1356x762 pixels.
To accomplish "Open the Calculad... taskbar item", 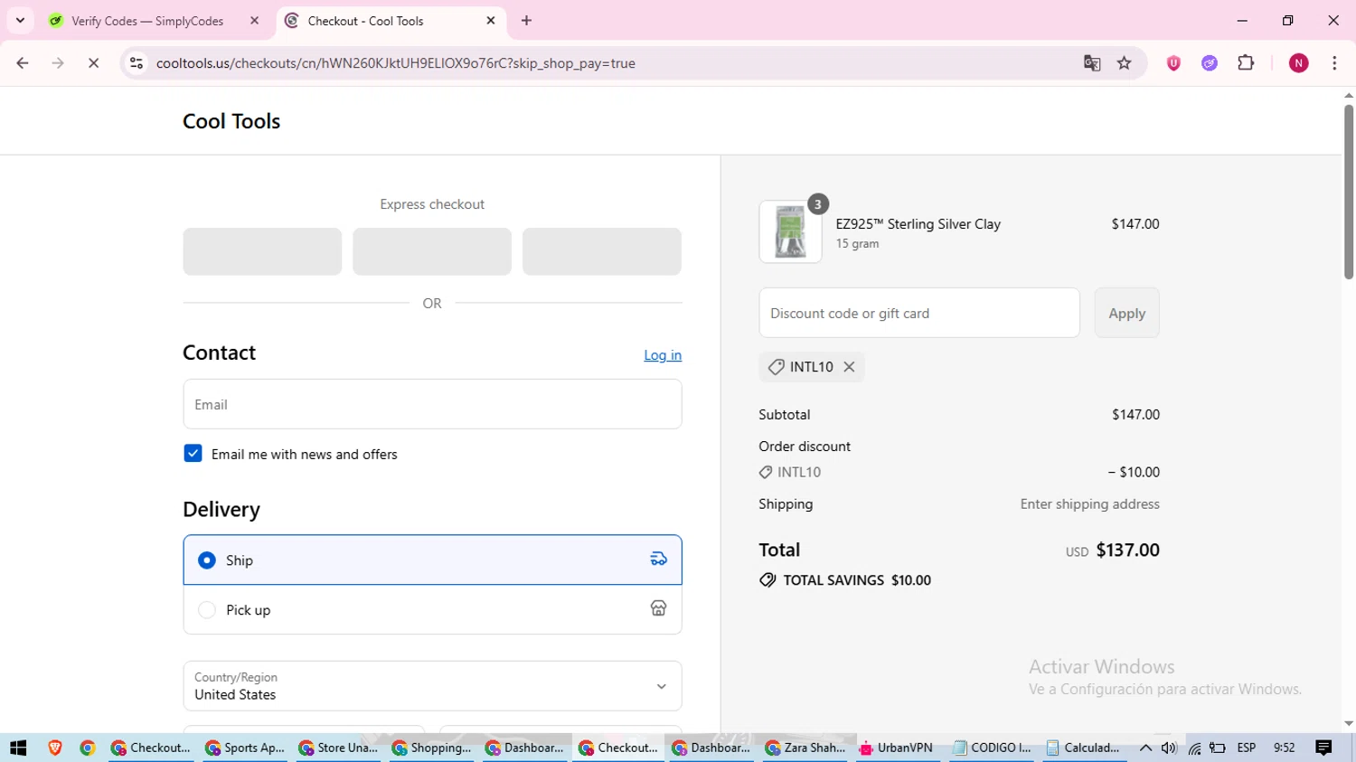I will (x=1084, y=748).
